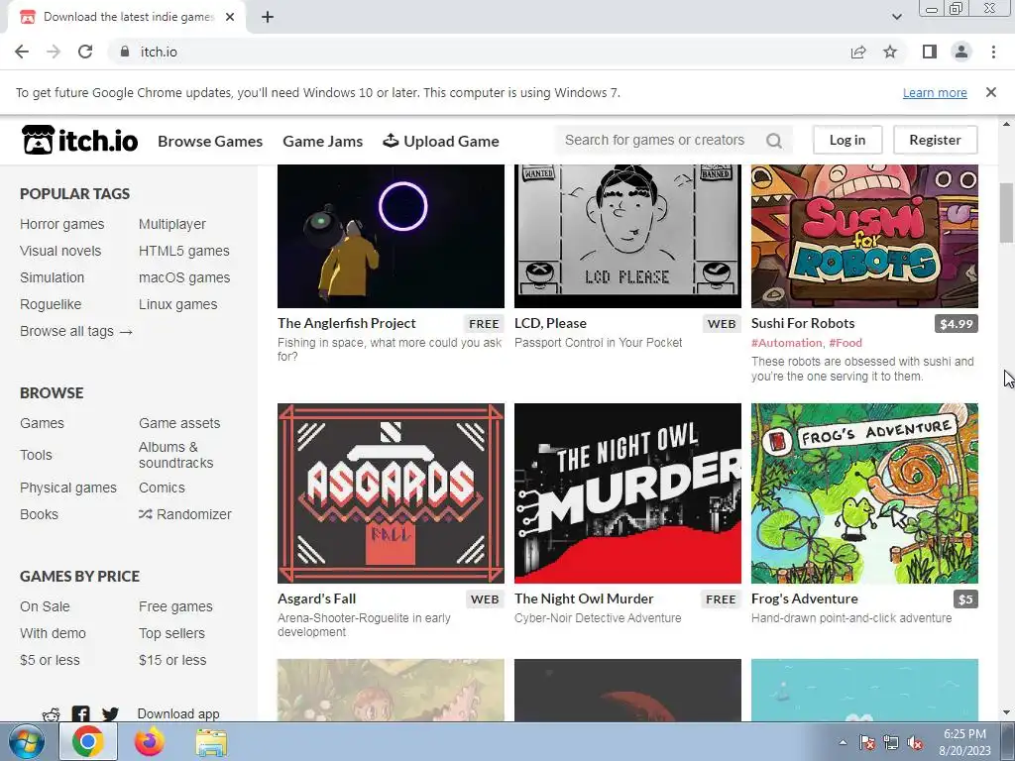Screen dimensions: 1015x761
Task: Open Chrome three-dot menu
Action: pyautogui.click(x=993, y=52)
